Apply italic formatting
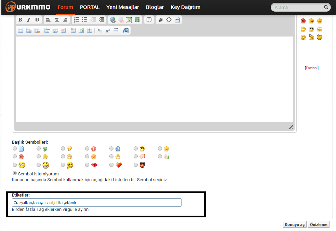 (x=28, y=20)
